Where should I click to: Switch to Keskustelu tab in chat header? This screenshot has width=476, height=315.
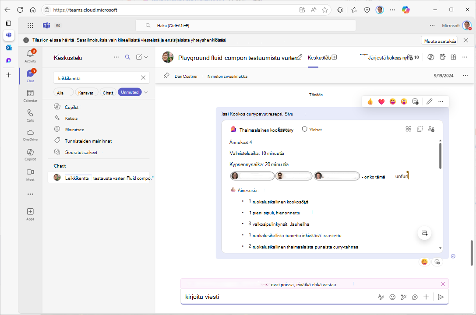click(x=319, y=58)
